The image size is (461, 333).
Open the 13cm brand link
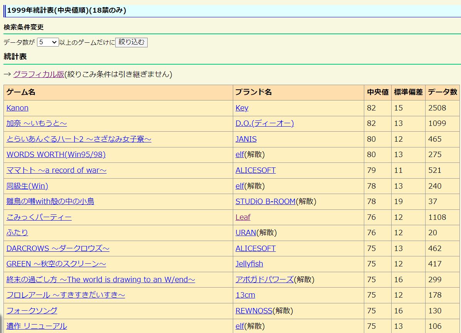click(245, 295)
